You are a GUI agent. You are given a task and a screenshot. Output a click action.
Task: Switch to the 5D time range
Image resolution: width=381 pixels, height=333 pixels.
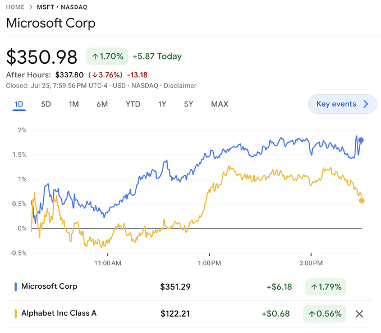(x=46, y=104)
